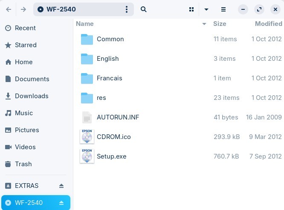Open Trash from sidebar
284x210 pixels.
click(37, 164)
